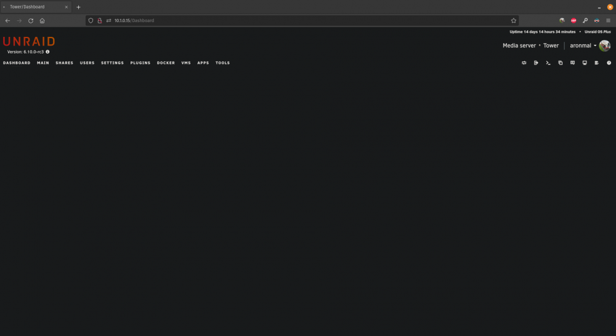The image size is (616, 336).
Task: Click the glasses-face extension icon
Action: 597,21
